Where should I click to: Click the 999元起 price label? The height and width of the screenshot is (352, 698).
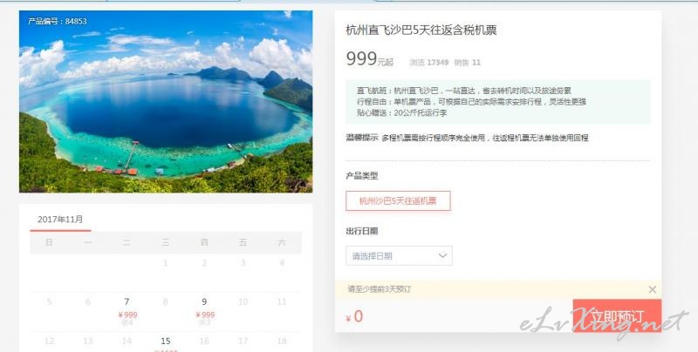click(369, 59)
